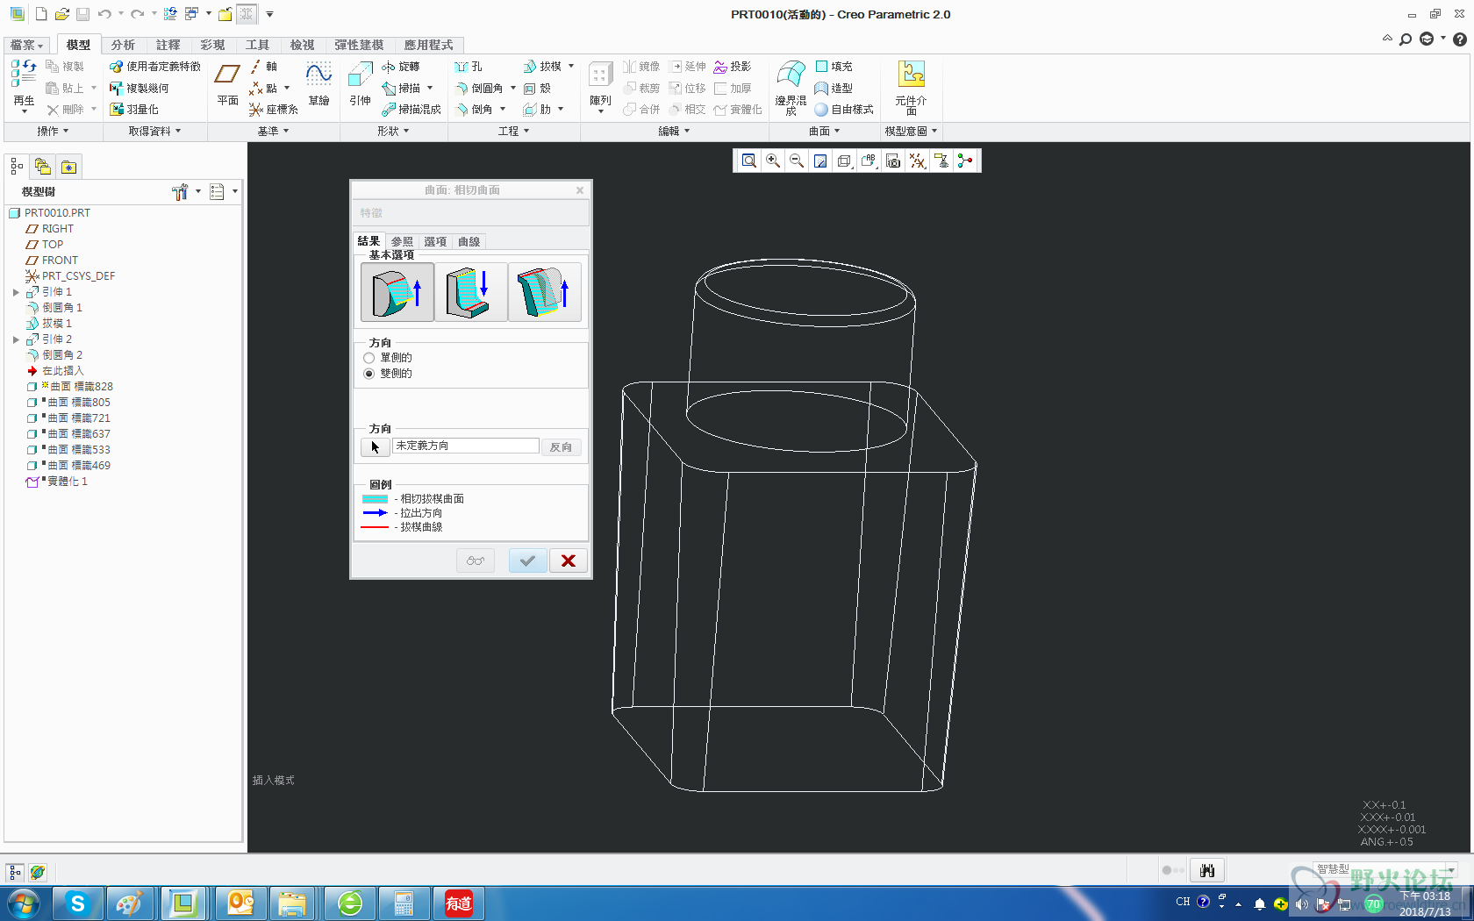Open the 編輯 group dropdown
This screenshot has width=1474, height=921.
click(x=674, y=131)
